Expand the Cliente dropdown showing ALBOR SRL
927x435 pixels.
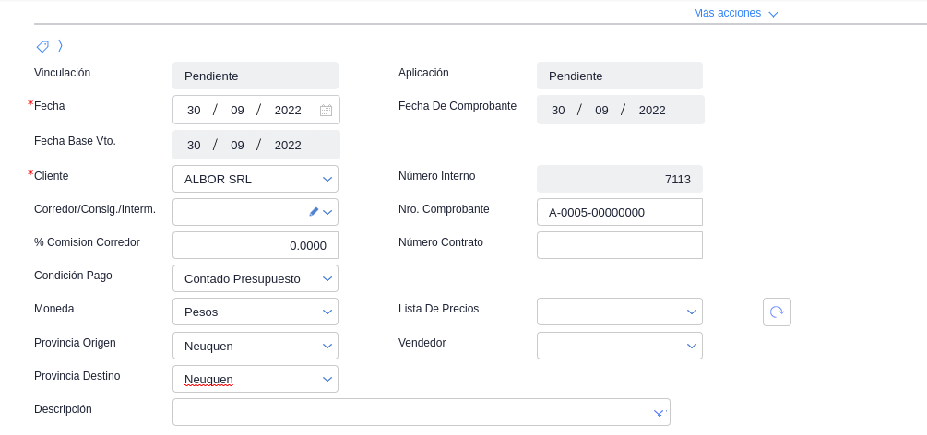coord(327,179)
